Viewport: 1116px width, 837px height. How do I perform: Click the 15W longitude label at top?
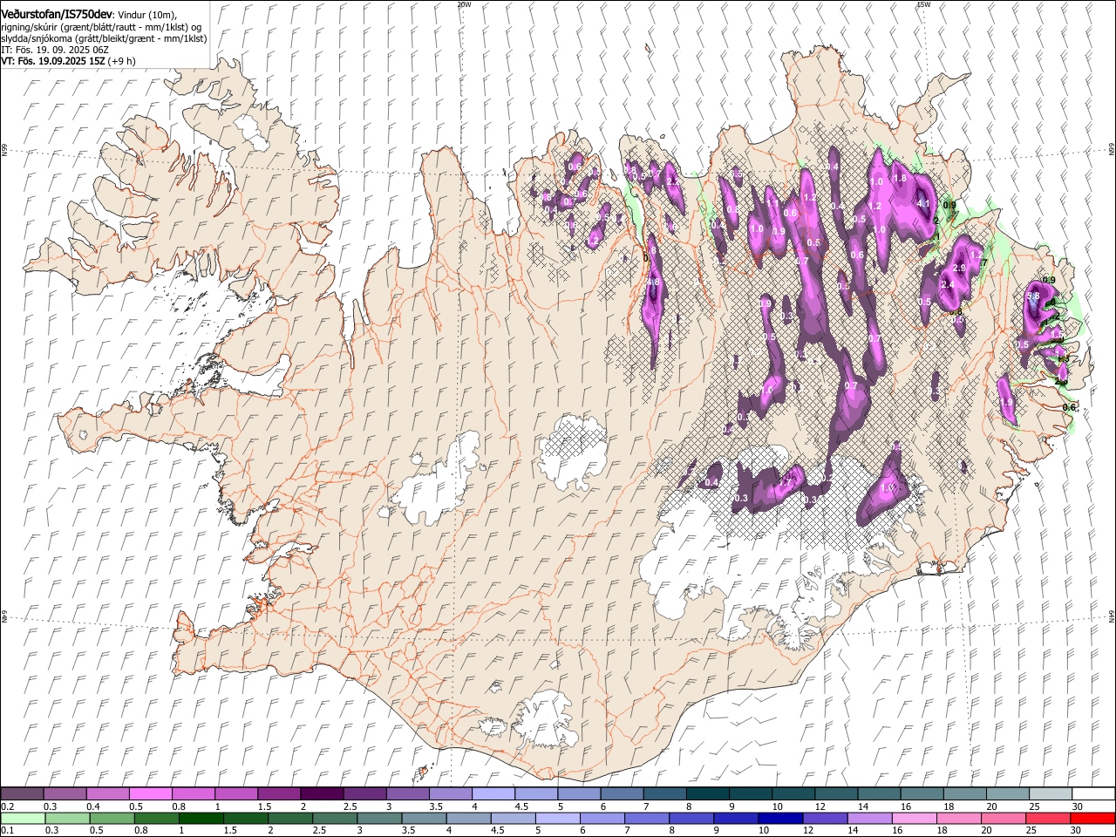click(x=923, y=4)
